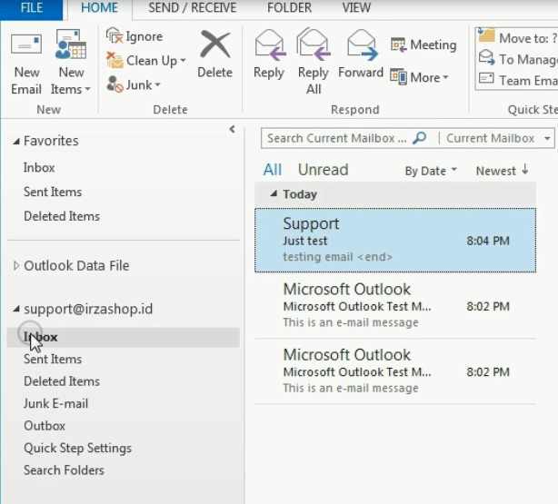Expand the Outlook Data File node
This screenshot has height=504, width=558.
tap(16, 265)
